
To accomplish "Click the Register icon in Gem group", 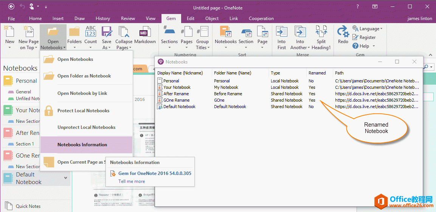I will click(x=355, y=37).
